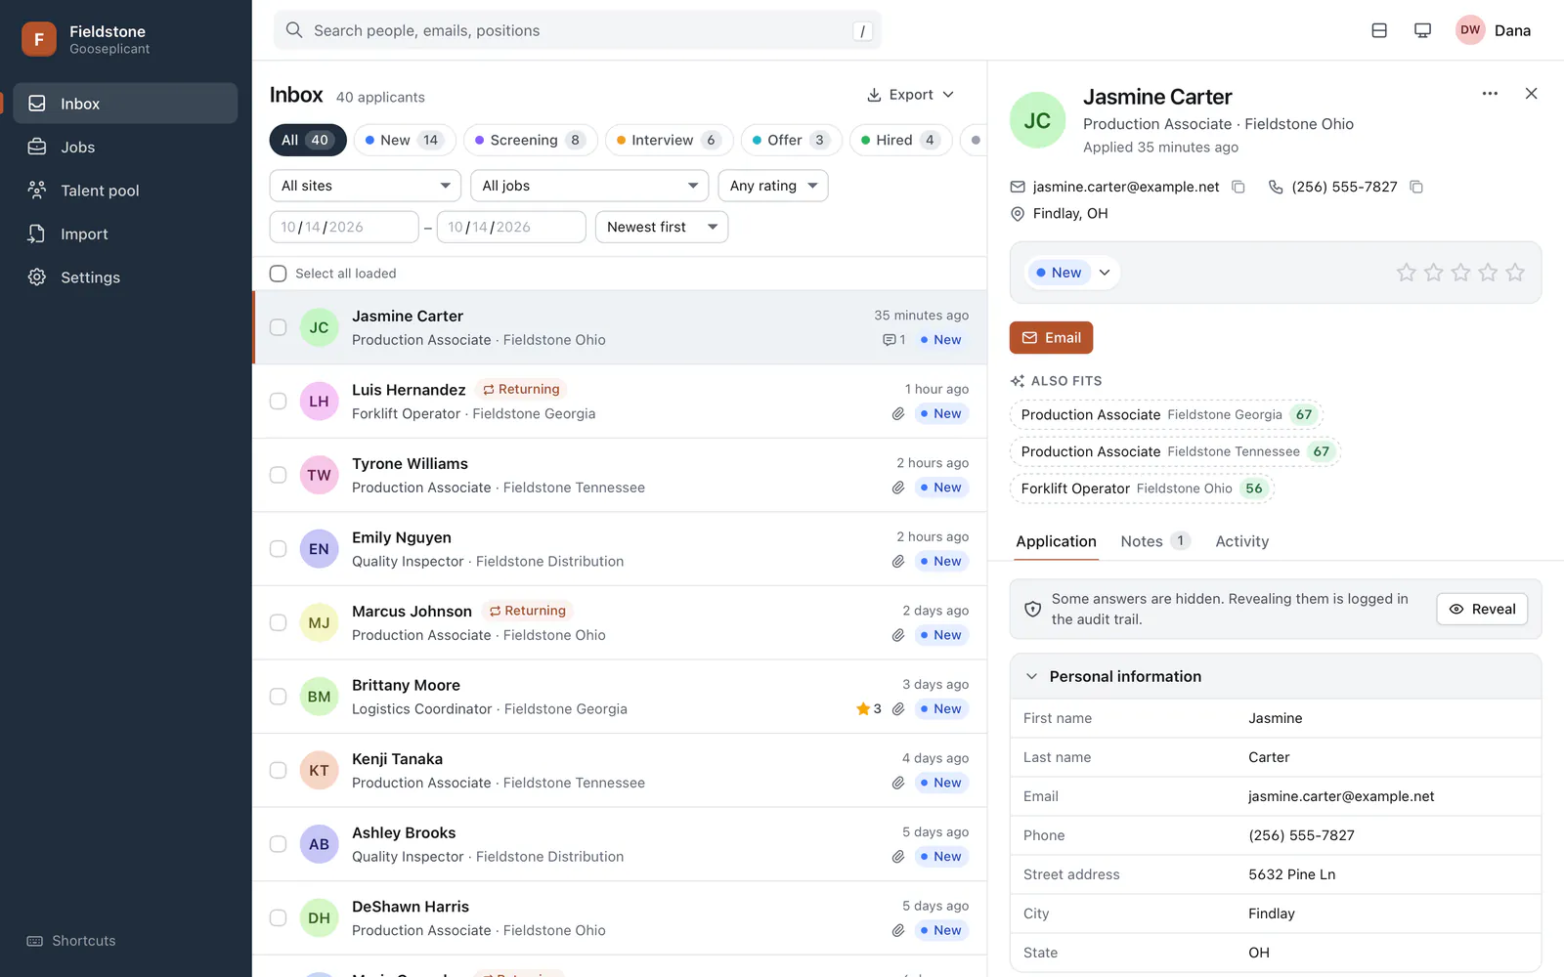
Task: Check the Select all loaded checkbox
Action: point(279,274)
